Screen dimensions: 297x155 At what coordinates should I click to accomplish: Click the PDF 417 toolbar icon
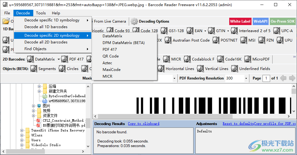click(x=65, y=59)
